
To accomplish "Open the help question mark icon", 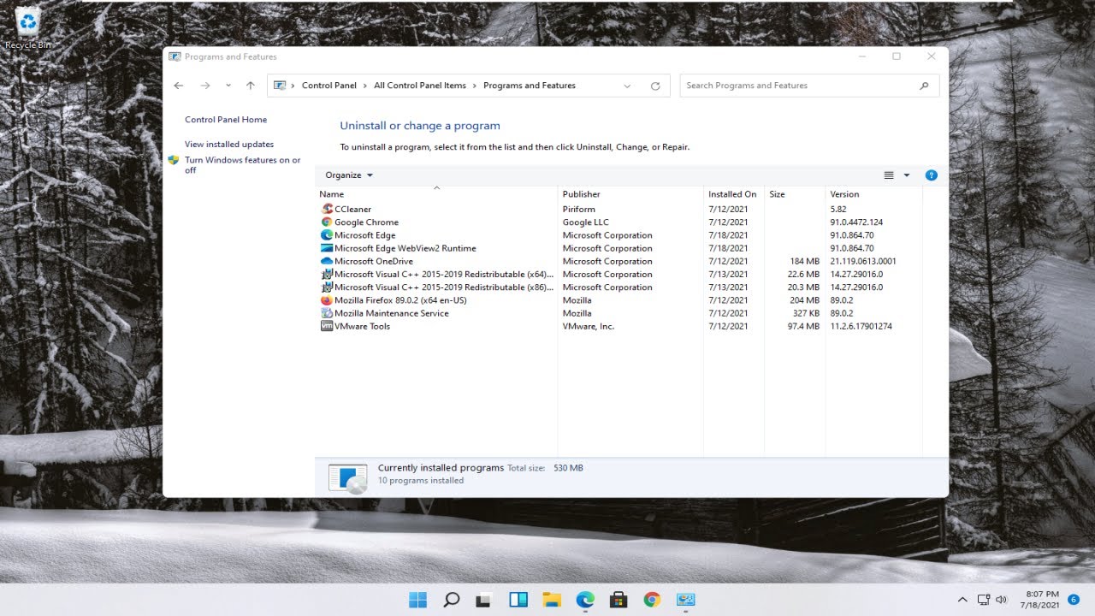I will pos(932,175).
